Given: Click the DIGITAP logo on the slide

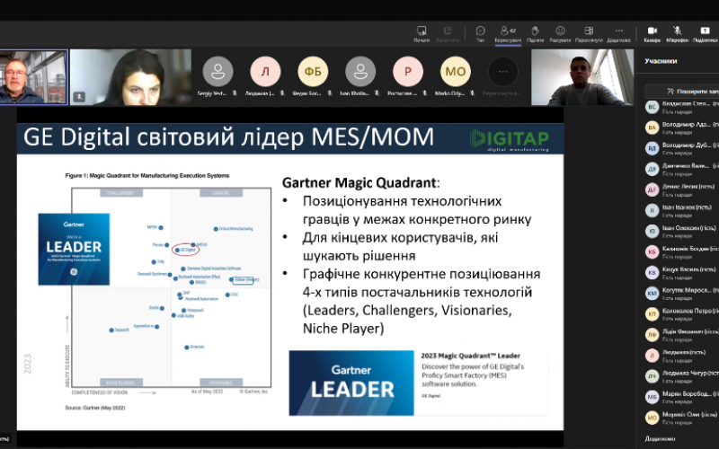Looking at the screenshot, I should pyautogui.click(x=509, y=139).
